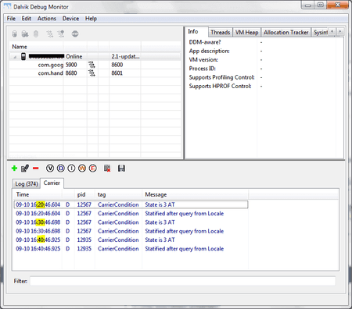Open the Actions menu
This screenshot has height=309, width=352.
[x=47, y=19]
